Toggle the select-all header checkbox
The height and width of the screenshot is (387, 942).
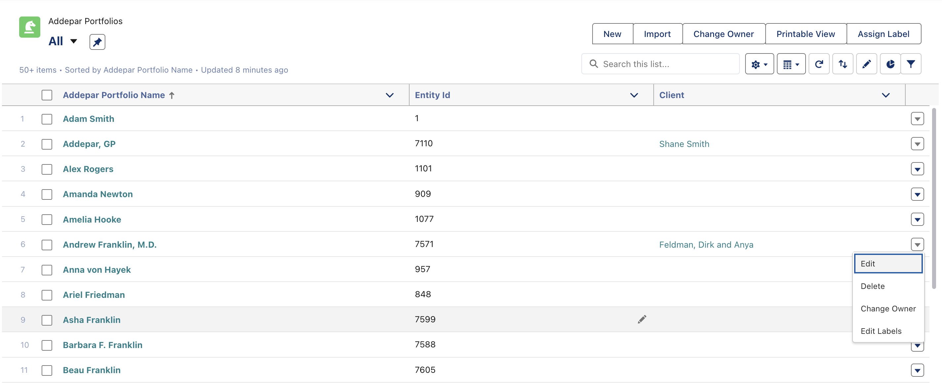tap(47, 95)
